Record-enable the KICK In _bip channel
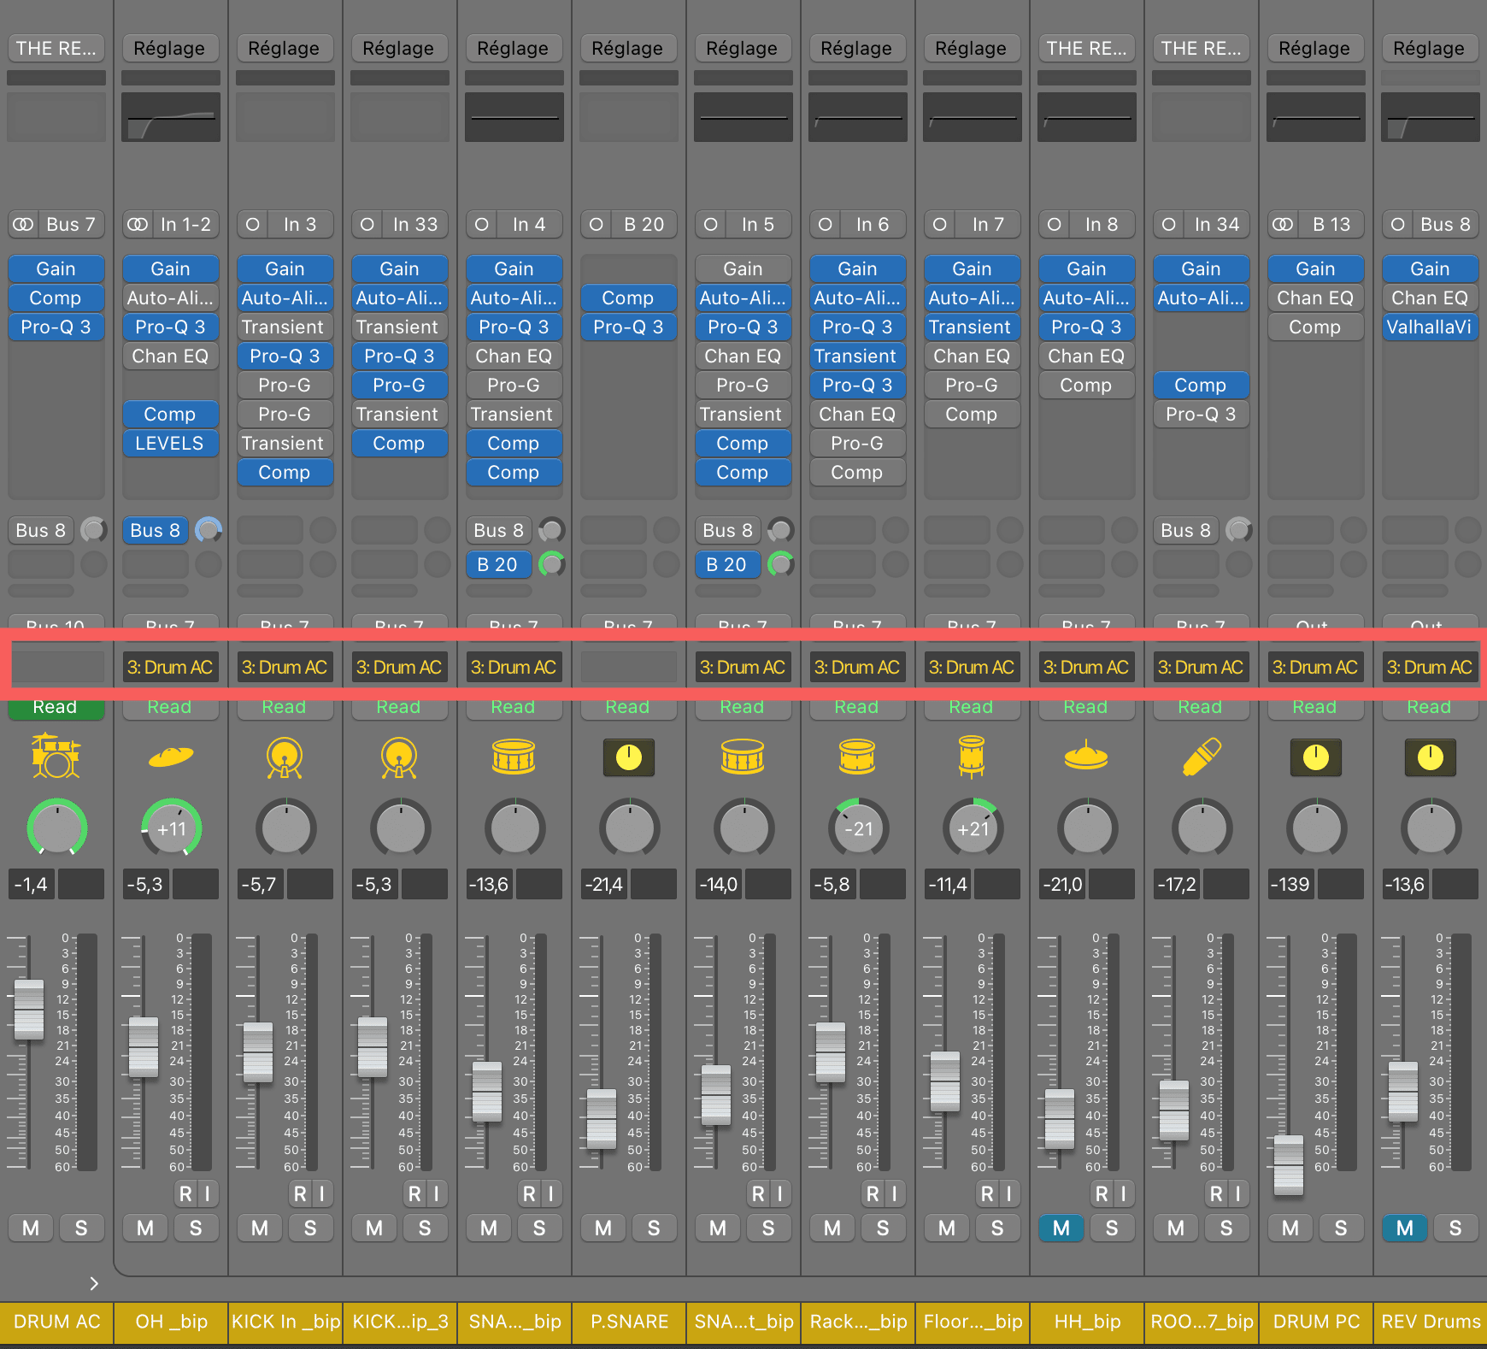Image resolution: width=1487 pixels, height=1349 pixels. [x=300, y=1193]
